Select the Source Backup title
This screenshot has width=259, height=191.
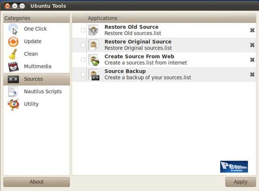125,71
